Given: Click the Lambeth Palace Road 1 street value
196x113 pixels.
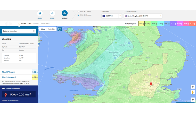Looking at the screenshot, I should click(x=27, y=44).
